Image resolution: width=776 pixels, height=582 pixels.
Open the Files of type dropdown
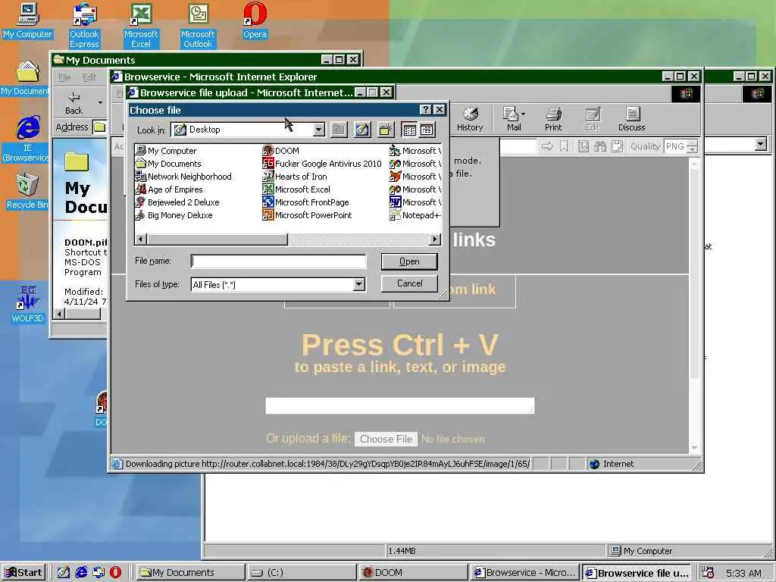(x=358, y=285)
